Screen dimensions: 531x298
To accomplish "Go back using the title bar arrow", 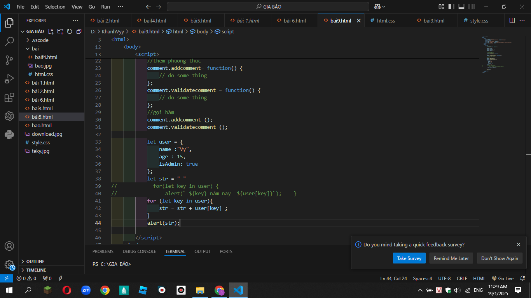I will coord(148,7).
